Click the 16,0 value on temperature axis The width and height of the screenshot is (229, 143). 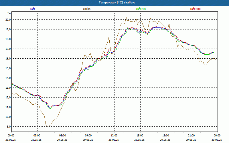click(8, 59)
